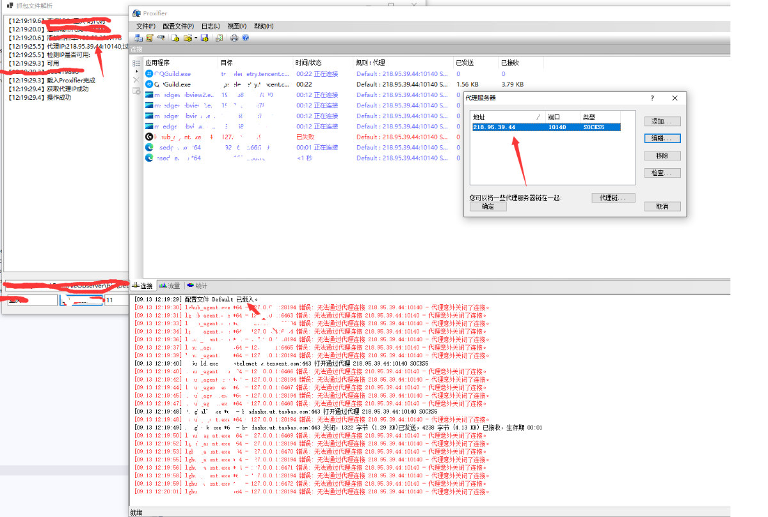Click 编辑... button in proxy dialog

tap(662, 138)
